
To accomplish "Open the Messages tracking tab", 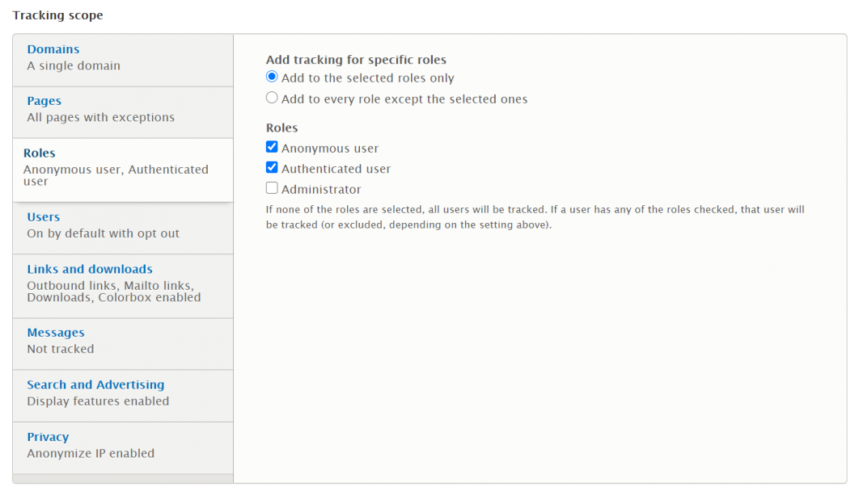I will pos(56,332).
